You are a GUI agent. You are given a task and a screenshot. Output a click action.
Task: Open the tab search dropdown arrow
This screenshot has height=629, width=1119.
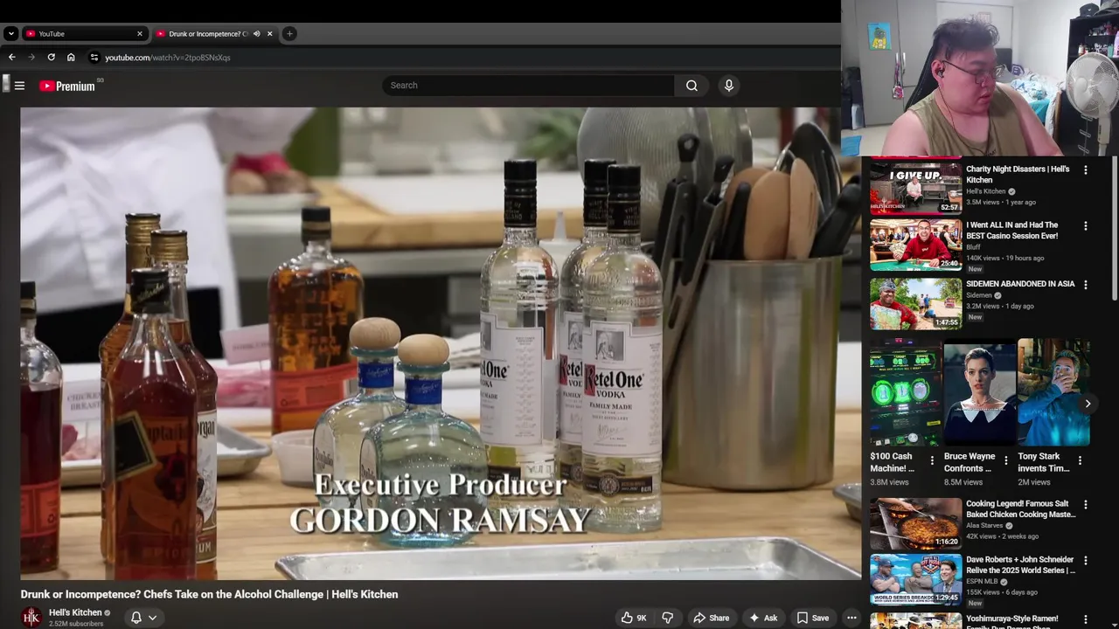(10, 34)
